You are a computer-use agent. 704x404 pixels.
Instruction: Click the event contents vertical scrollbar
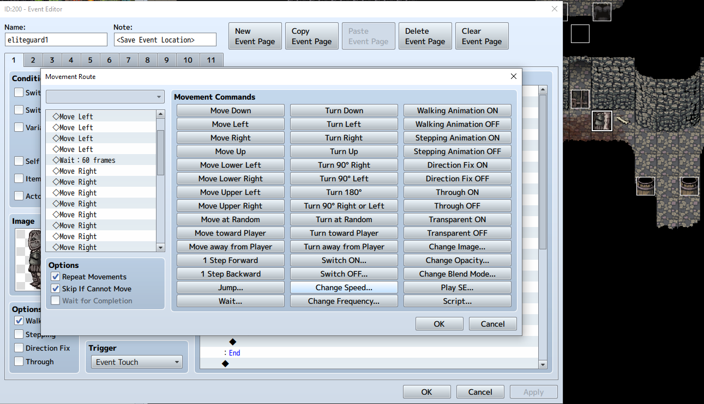(543, 227)
